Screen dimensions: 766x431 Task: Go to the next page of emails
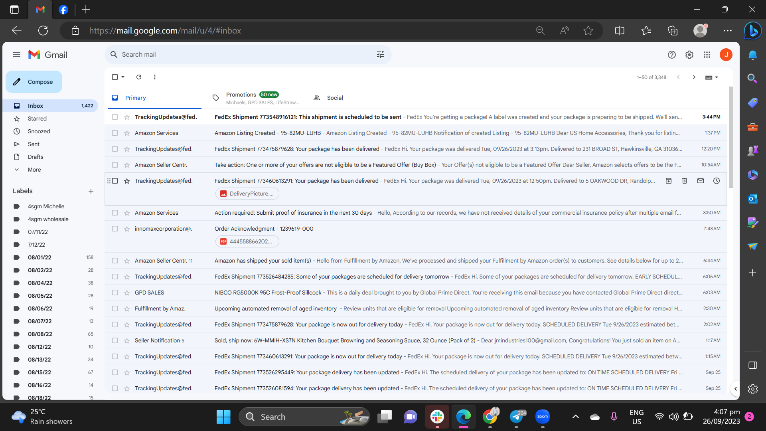[x=694, y=77]
